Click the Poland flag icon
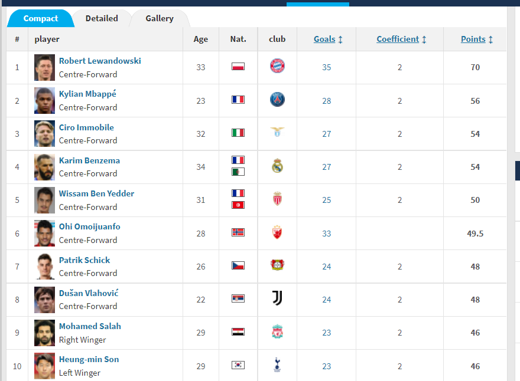Screen dimensions: 520x381 coord(238,67)
